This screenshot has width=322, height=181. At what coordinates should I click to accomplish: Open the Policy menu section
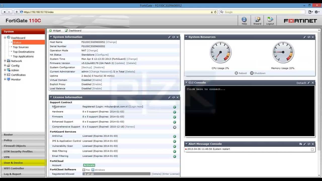coord(23,140)
